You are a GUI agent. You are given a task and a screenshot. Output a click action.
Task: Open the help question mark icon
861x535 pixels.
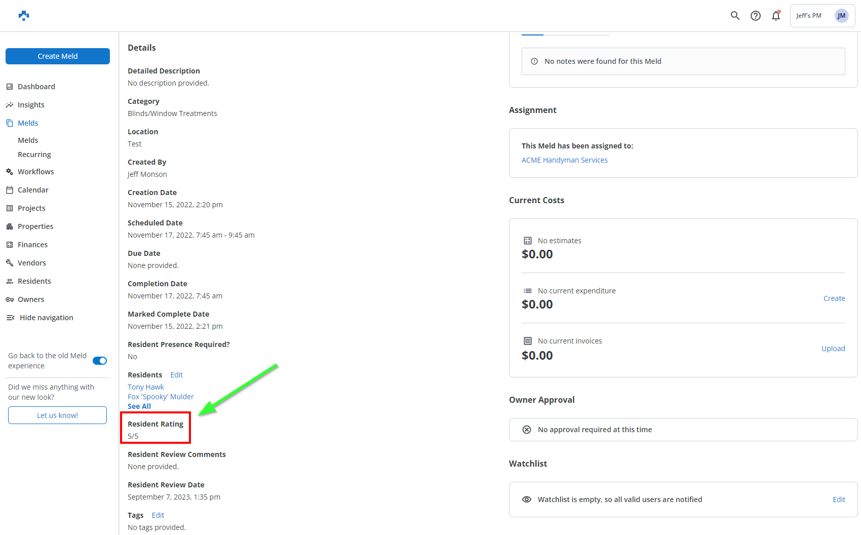pyautogui.click(x=755, y=16)
